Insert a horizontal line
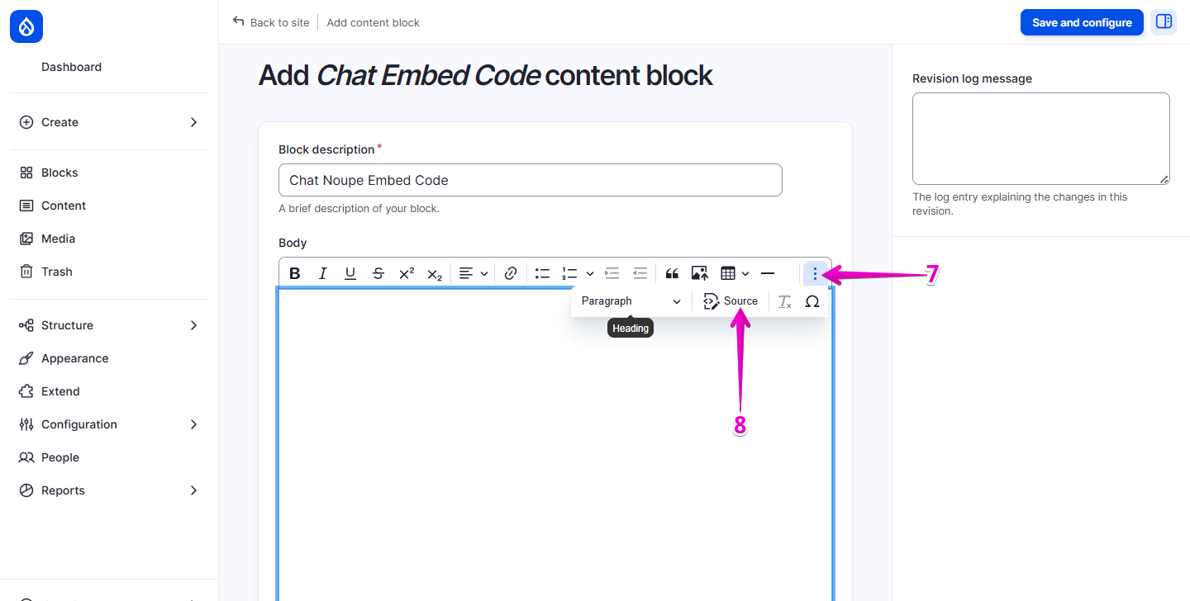Viewport: 1190px width, 601px height. [767, 272]
